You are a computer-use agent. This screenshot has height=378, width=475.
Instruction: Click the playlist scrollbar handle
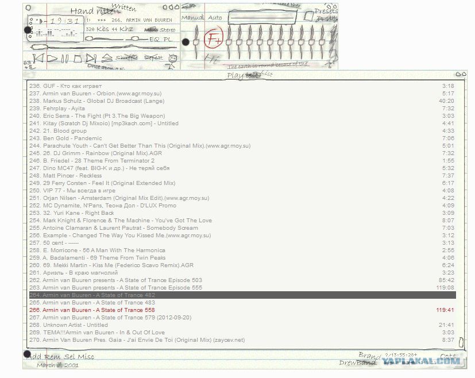tap(461, 342)
